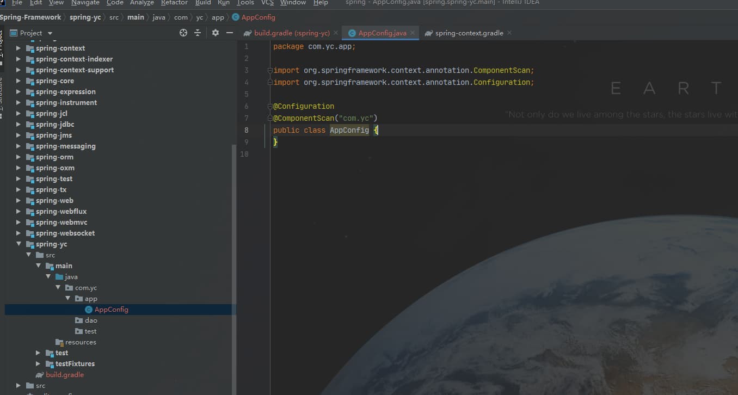This screenshot has height=395, width=738.
Task: Fold the import block at line 3
Action: coord(269,70)
